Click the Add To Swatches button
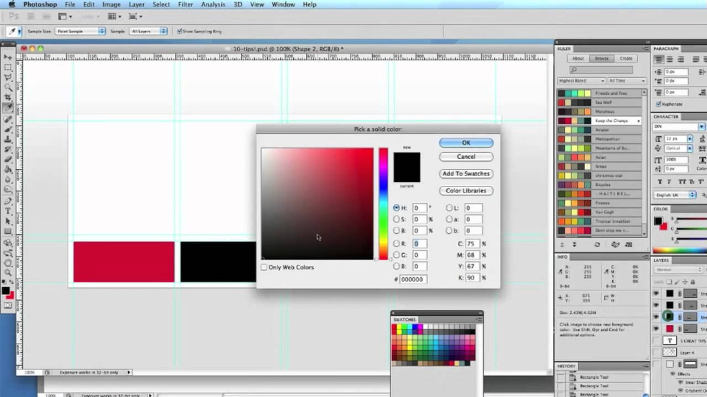This screenshot has height=397, width=707. click(466, 174)
